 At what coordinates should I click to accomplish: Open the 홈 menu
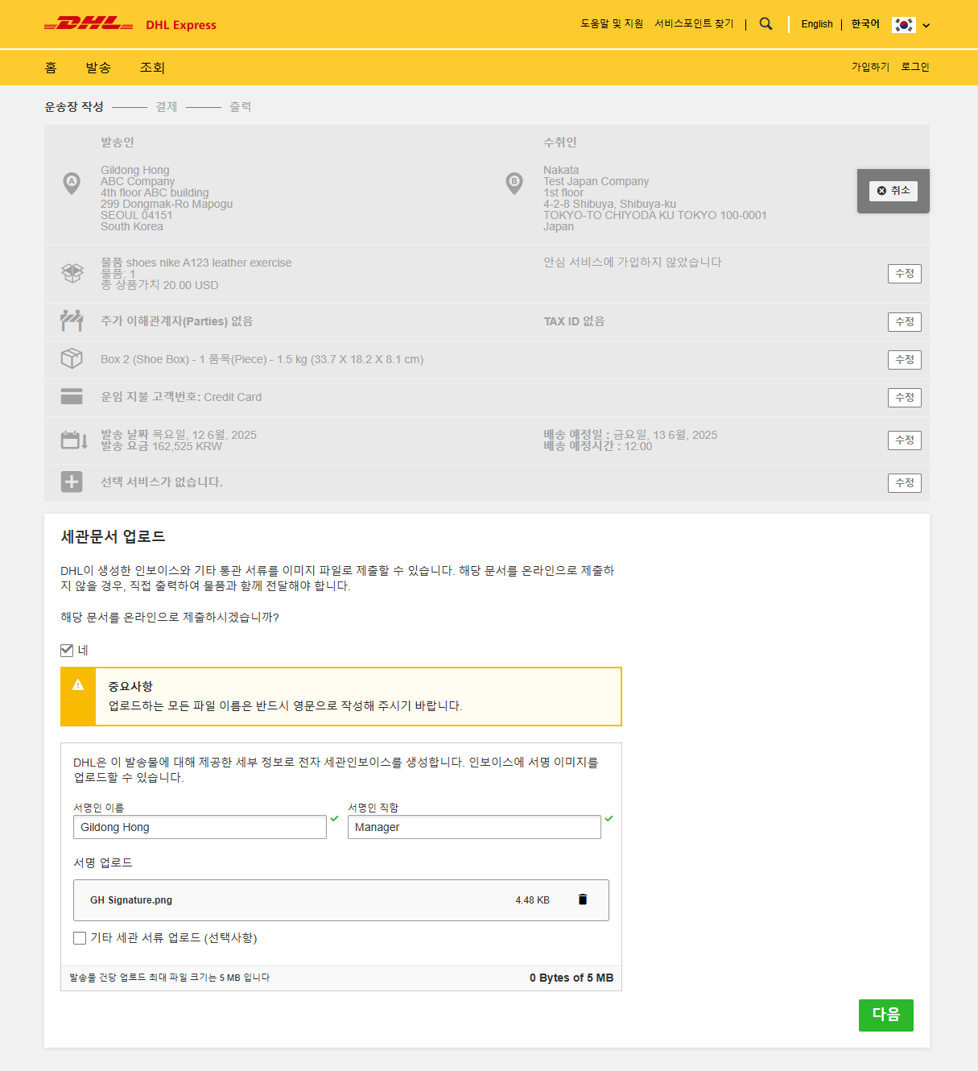pos(51,68)
